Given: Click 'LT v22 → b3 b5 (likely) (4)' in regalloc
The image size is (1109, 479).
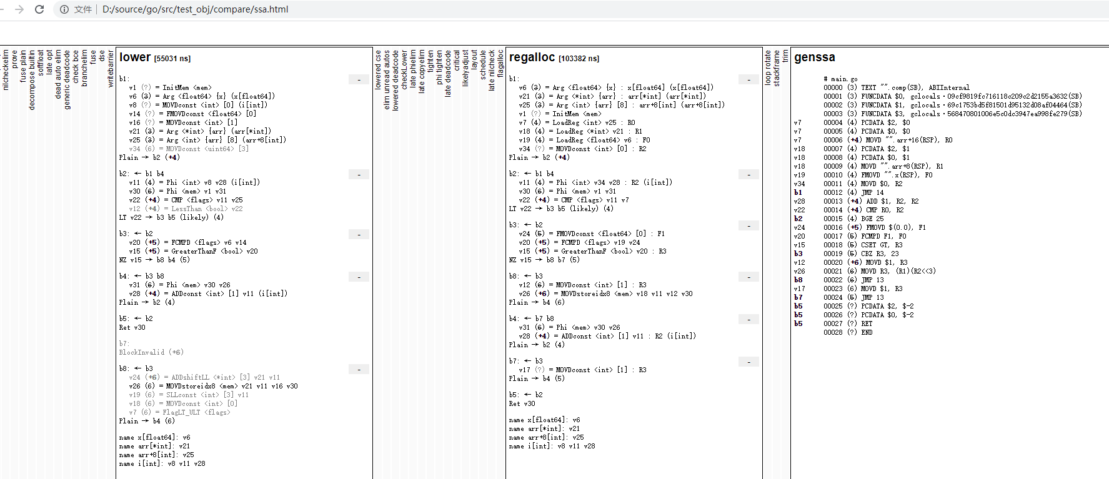Looking at the screenshot, I should click(x=561, y=209).
